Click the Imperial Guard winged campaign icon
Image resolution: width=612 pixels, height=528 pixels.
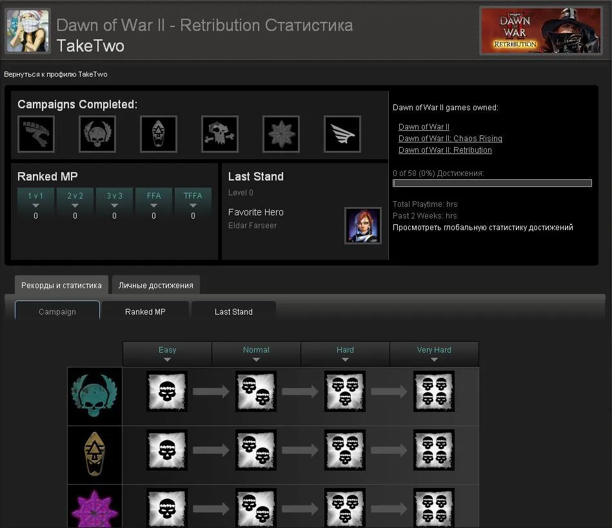342,134
